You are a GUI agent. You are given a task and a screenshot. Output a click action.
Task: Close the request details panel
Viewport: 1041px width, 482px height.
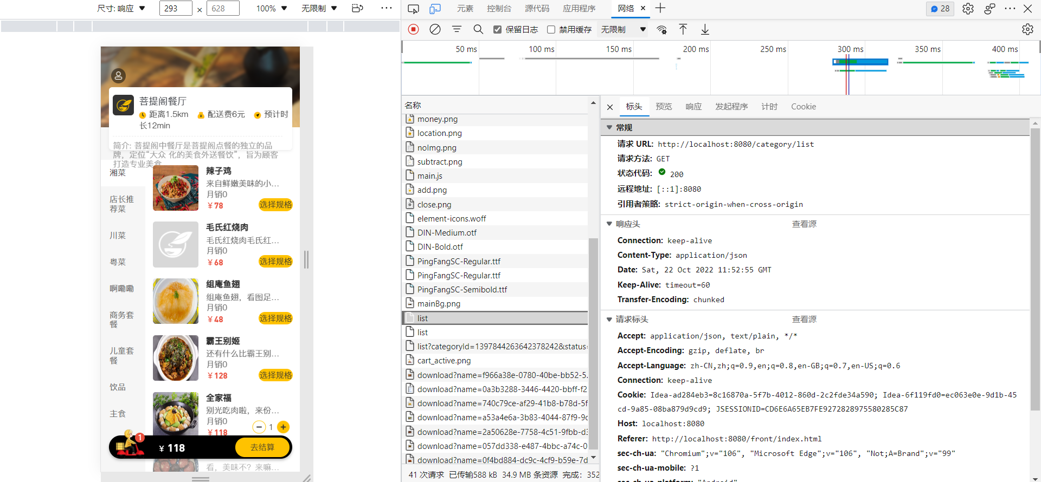point(610,107)
